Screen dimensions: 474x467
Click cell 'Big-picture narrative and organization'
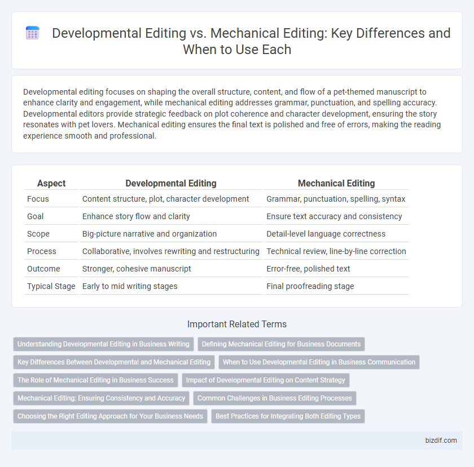(x=171, y=234)
